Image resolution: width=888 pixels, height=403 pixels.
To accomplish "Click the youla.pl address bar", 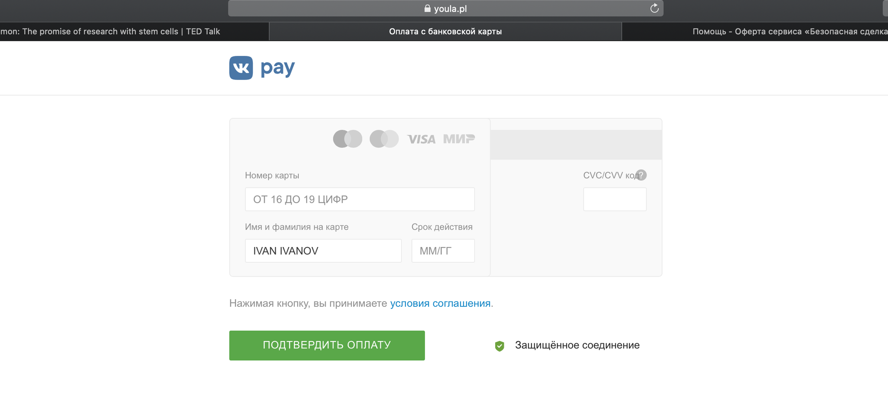I will pos(446,8).
